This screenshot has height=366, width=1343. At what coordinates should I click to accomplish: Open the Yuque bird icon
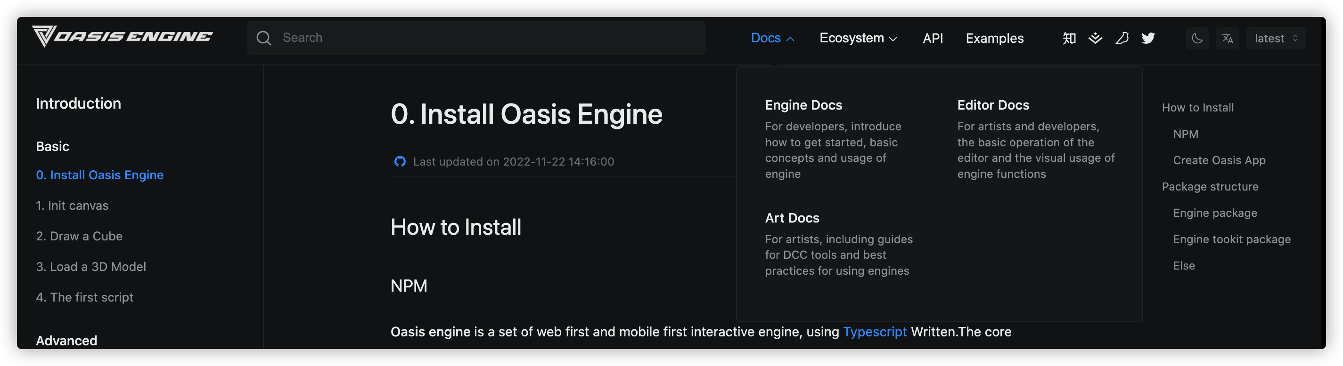click(x=1122, y=38)
